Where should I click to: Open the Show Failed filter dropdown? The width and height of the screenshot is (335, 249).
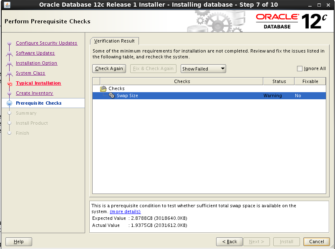click(203, 69)
